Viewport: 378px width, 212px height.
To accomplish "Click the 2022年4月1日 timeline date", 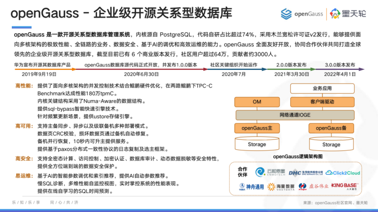I will 340,74.
